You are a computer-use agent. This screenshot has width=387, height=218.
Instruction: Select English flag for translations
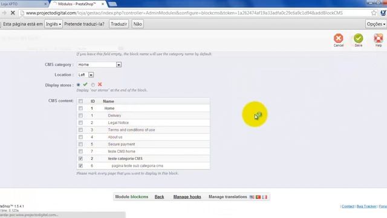[x=252, y=197]
